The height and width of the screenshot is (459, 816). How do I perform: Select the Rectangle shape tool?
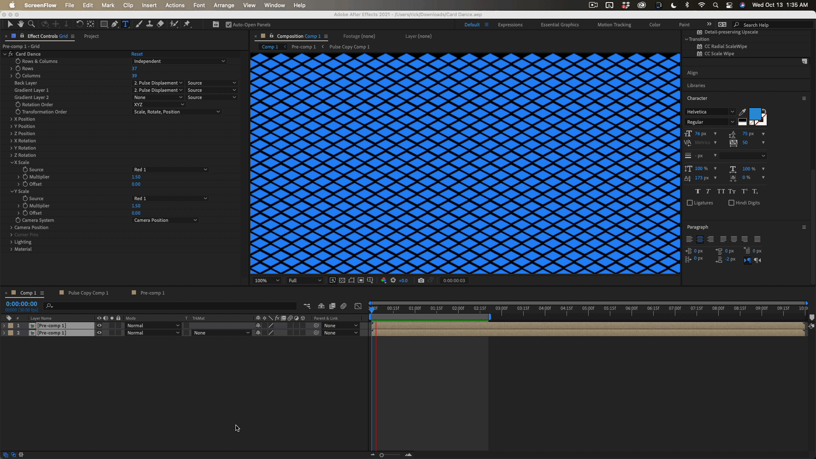104,24
